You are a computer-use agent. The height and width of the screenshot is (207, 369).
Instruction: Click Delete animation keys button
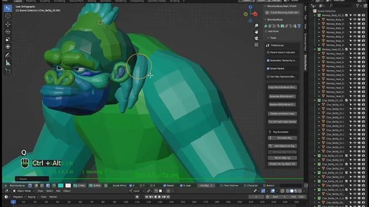(x=283, y=114)
